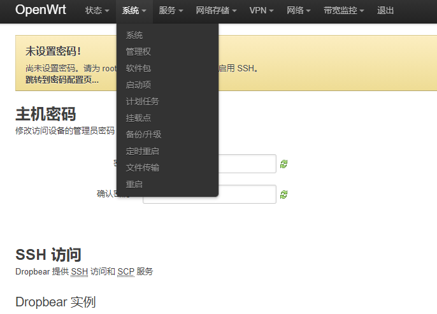Screen dimensions: 437x314
Task: Expand the 服务 dropdown menu
Action: pos(171,11)
